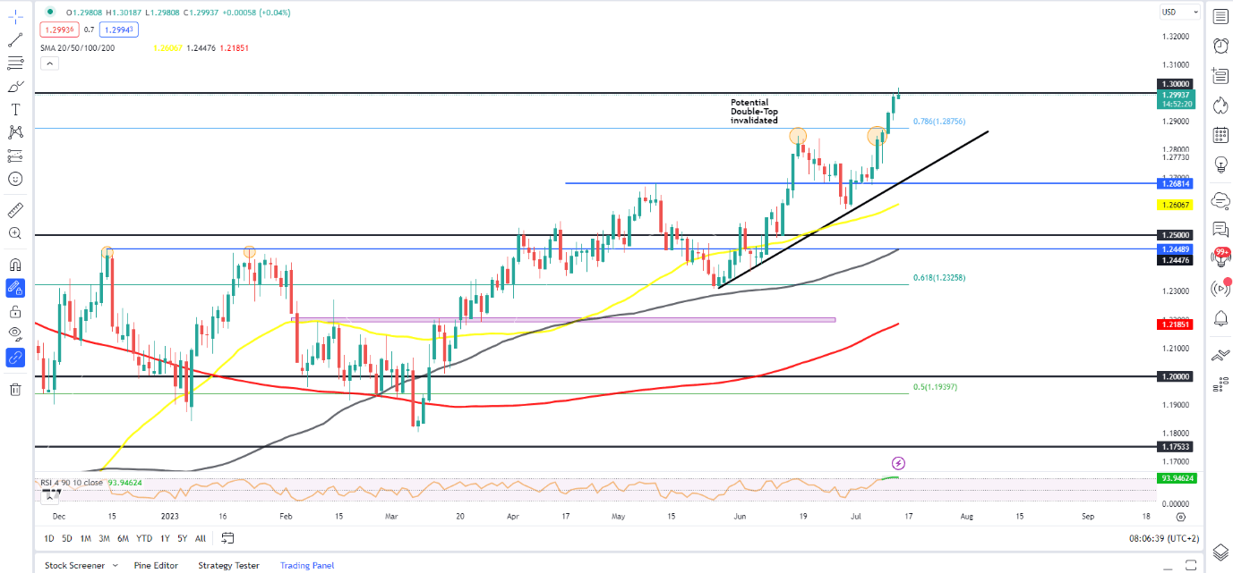1233x573 pixels.
Task: Collapse the indicator legend chevron
Action: click(x=50, y=63)
